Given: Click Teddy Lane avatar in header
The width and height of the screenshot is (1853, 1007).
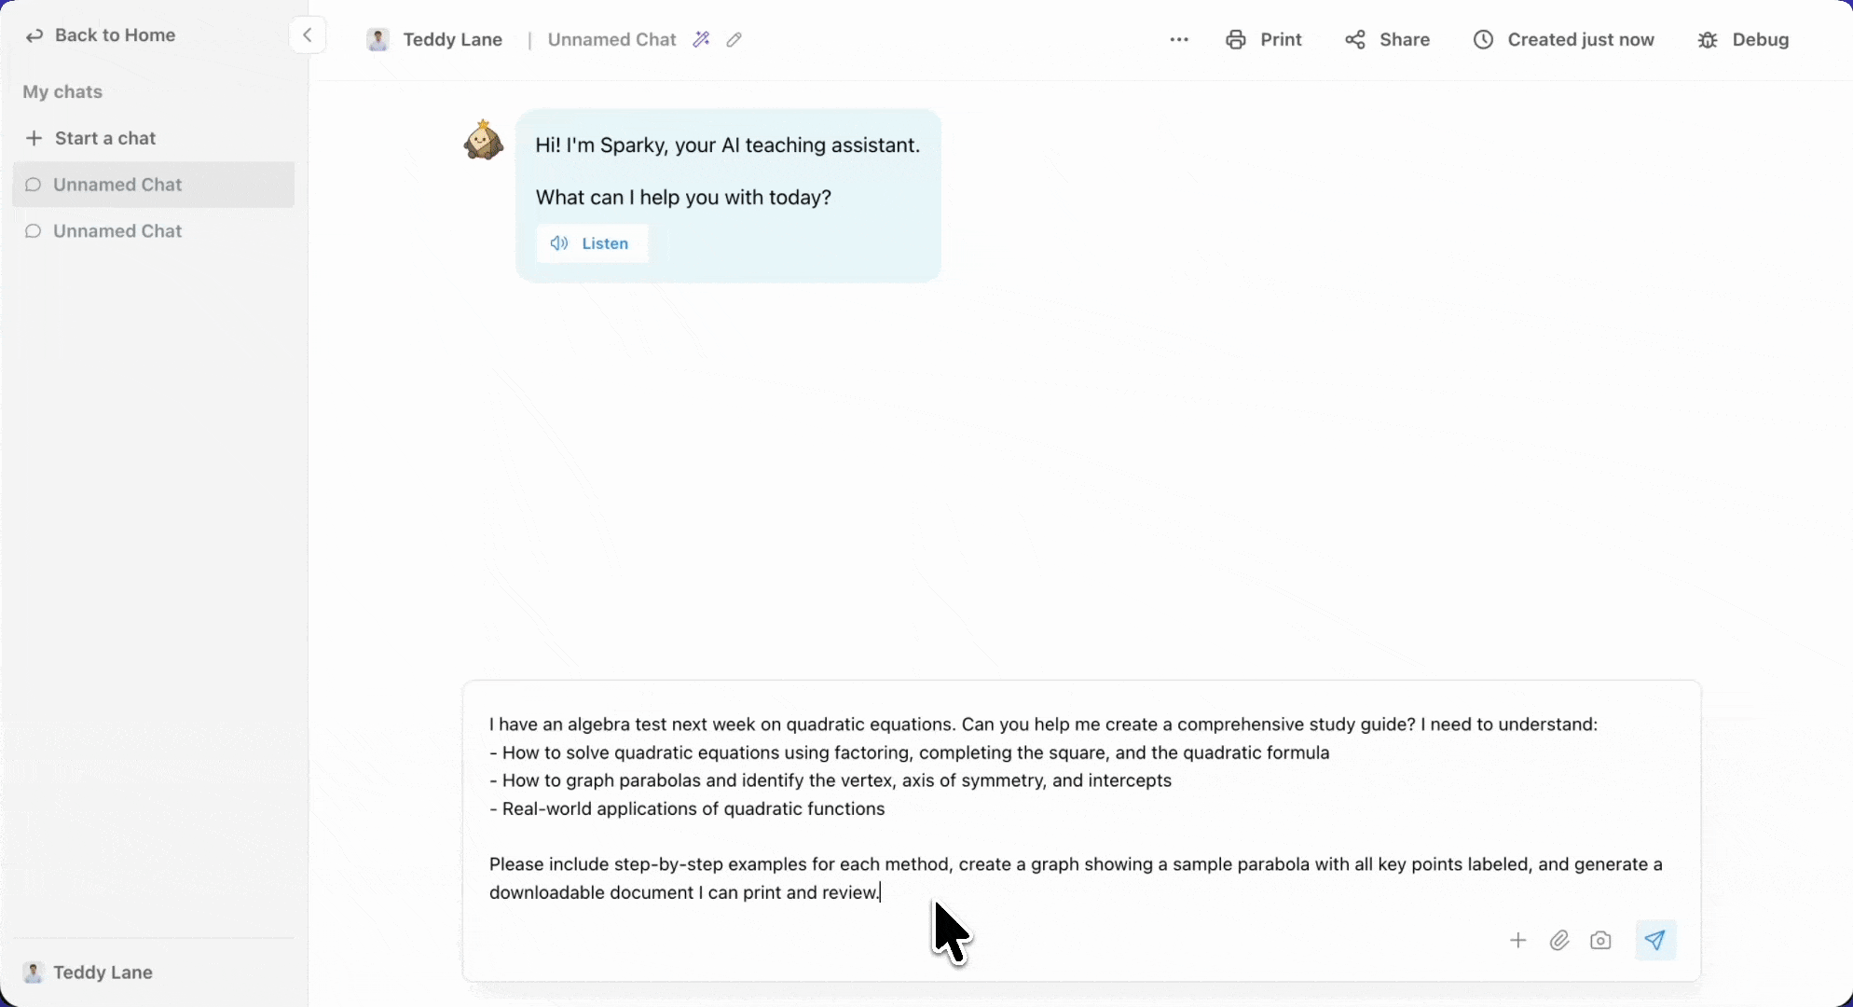Looking at the screenshot, I should click(x=377, y=40).
